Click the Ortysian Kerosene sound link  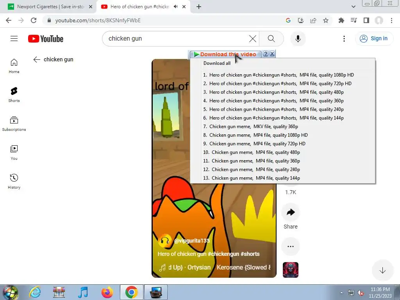(214, 267)
